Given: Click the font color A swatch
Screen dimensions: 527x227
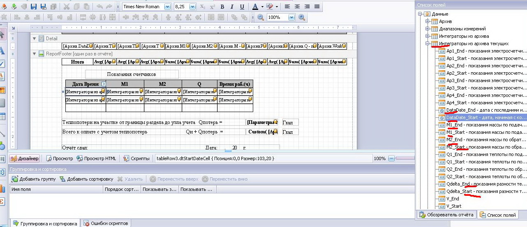Looking at the screenshot, I should (255, 7).
